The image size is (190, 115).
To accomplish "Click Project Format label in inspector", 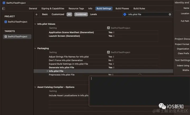I will [x=182, y=44].
